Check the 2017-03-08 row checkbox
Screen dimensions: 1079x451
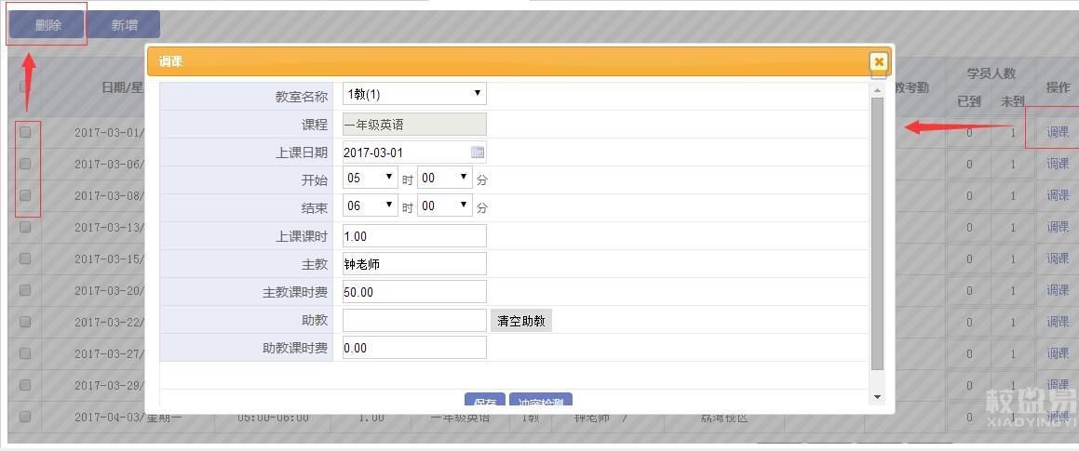click(25, 195)
